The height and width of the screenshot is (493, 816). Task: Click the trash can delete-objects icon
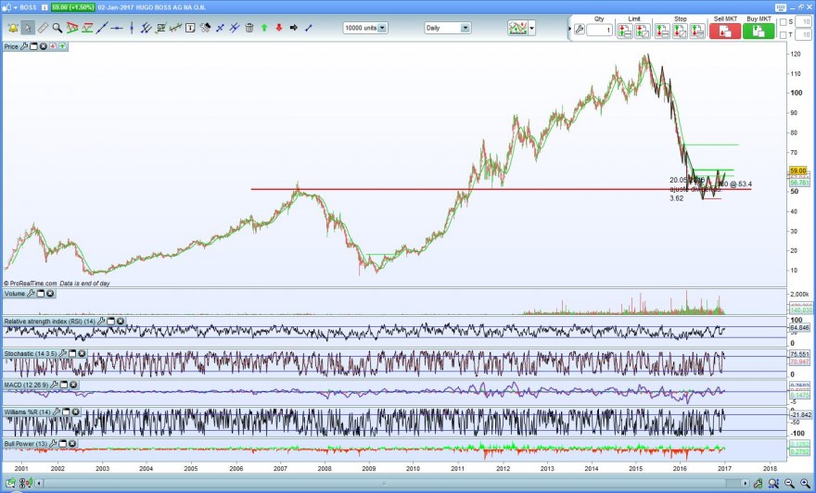tap(249, 28)
